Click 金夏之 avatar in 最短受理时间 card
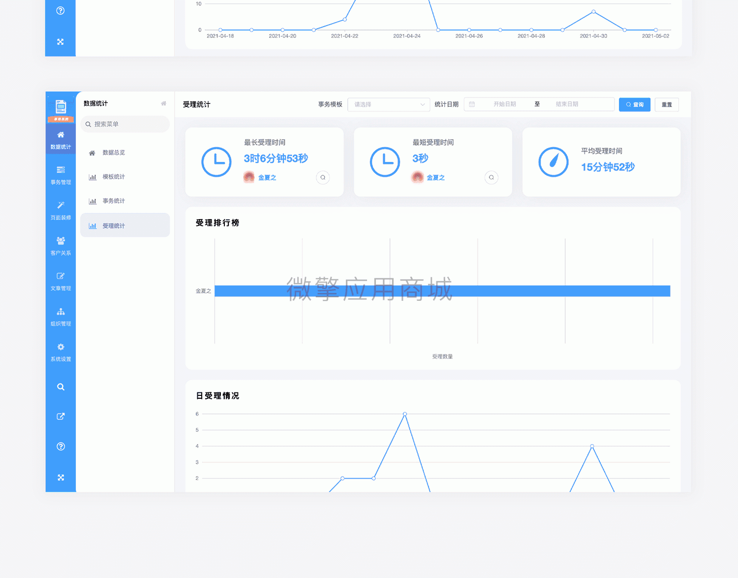 [417, 177]
